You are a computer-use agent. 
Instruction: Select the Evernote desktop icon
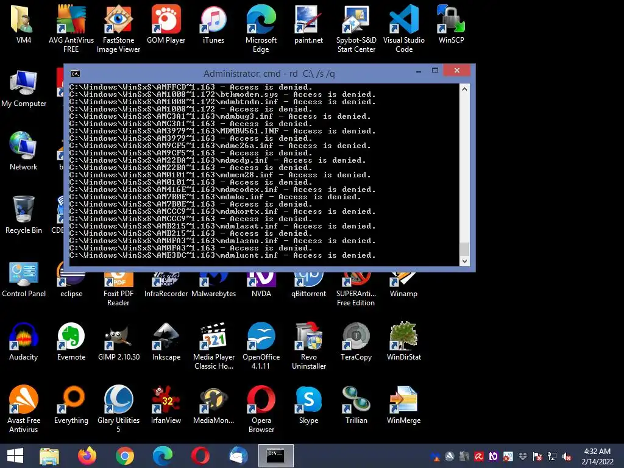coord(71,341)
